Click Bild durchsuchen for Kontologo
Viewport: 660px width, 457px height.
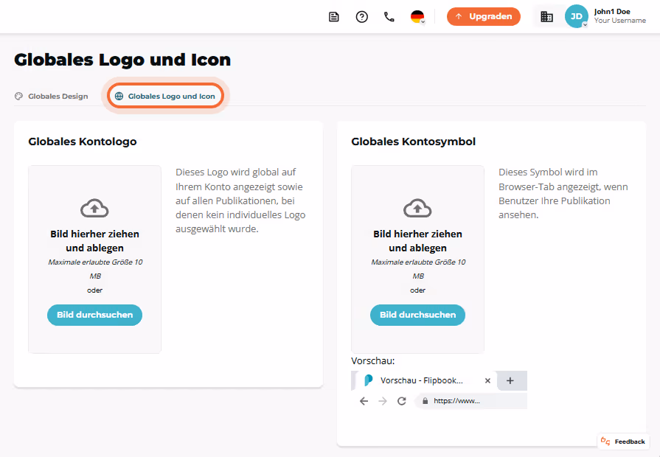click(94, 315)
